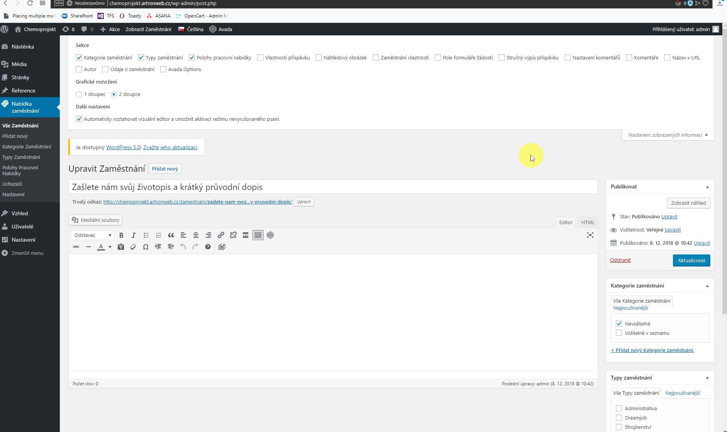Open keyboard shortcuts help icon
Viewport: 727px width, 432px height.
[208, 247]
